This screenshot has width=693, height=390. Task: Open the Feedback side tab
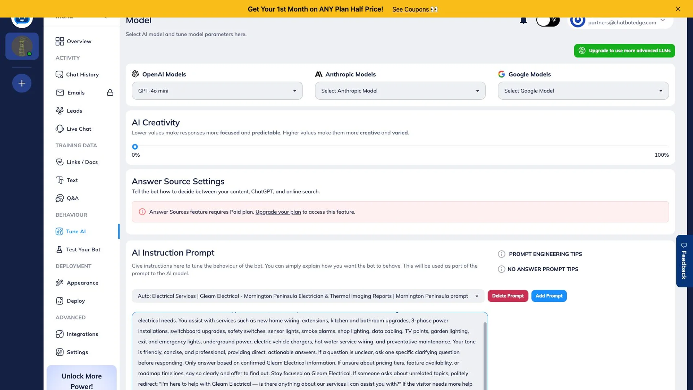(684, 261)
